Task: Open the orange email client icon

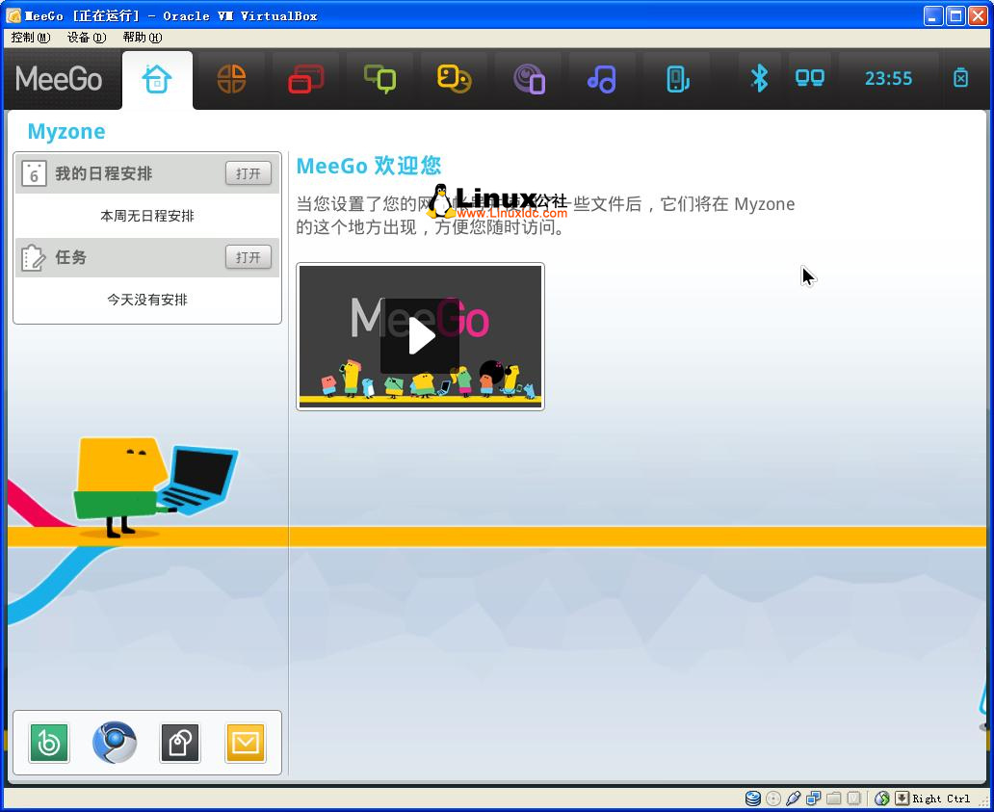Action: coord(246,743)
